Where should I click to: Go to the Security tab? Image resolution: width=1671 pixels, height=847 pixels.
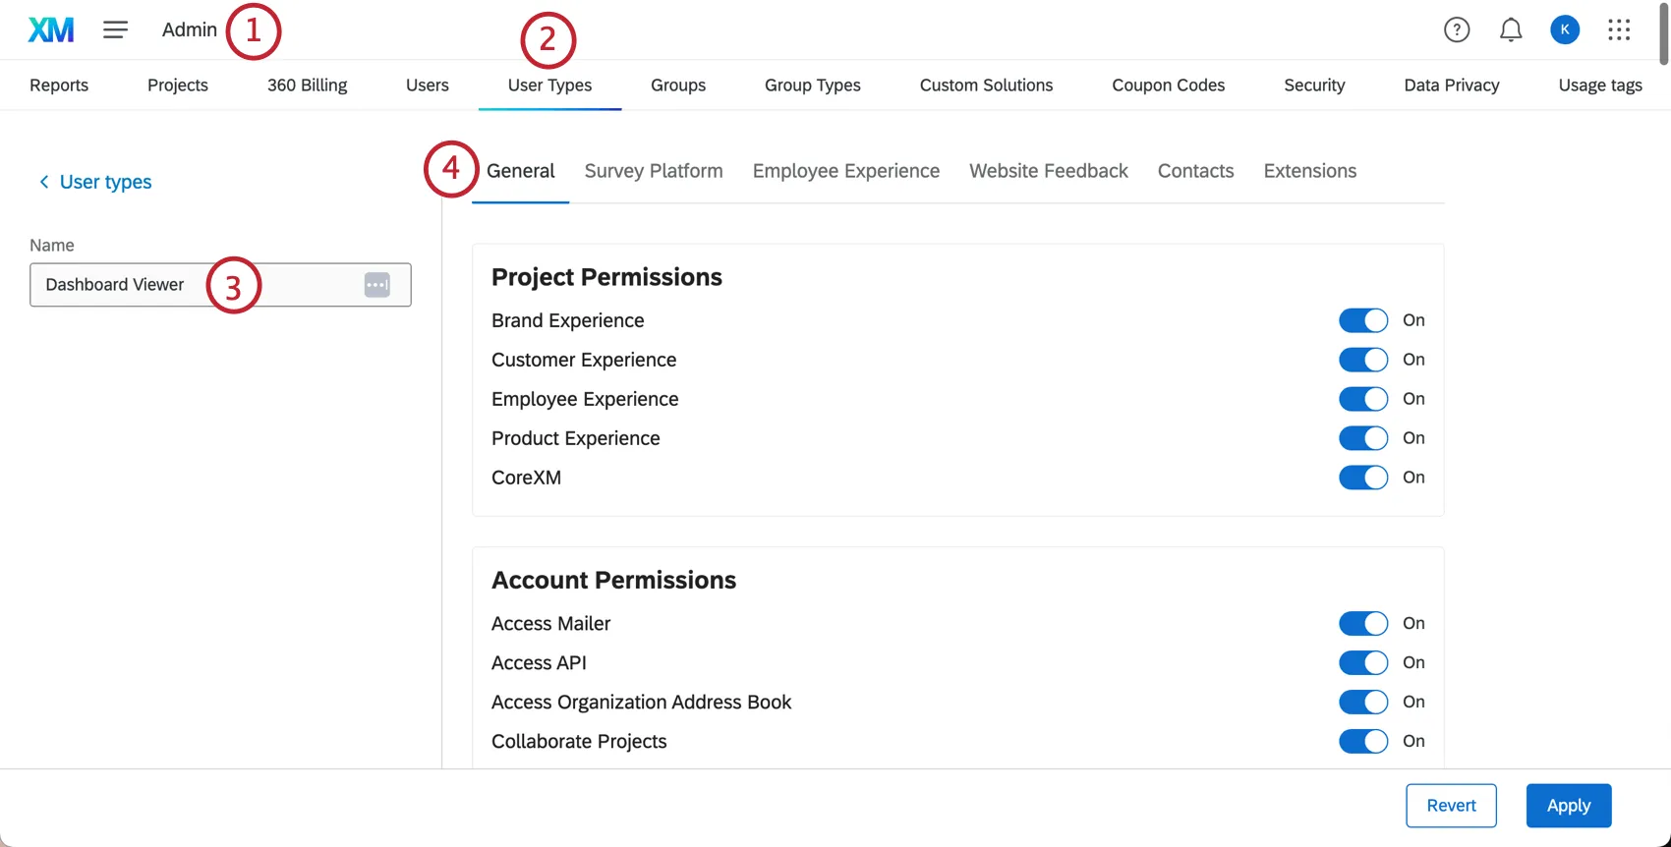(x=1314, y=85)
